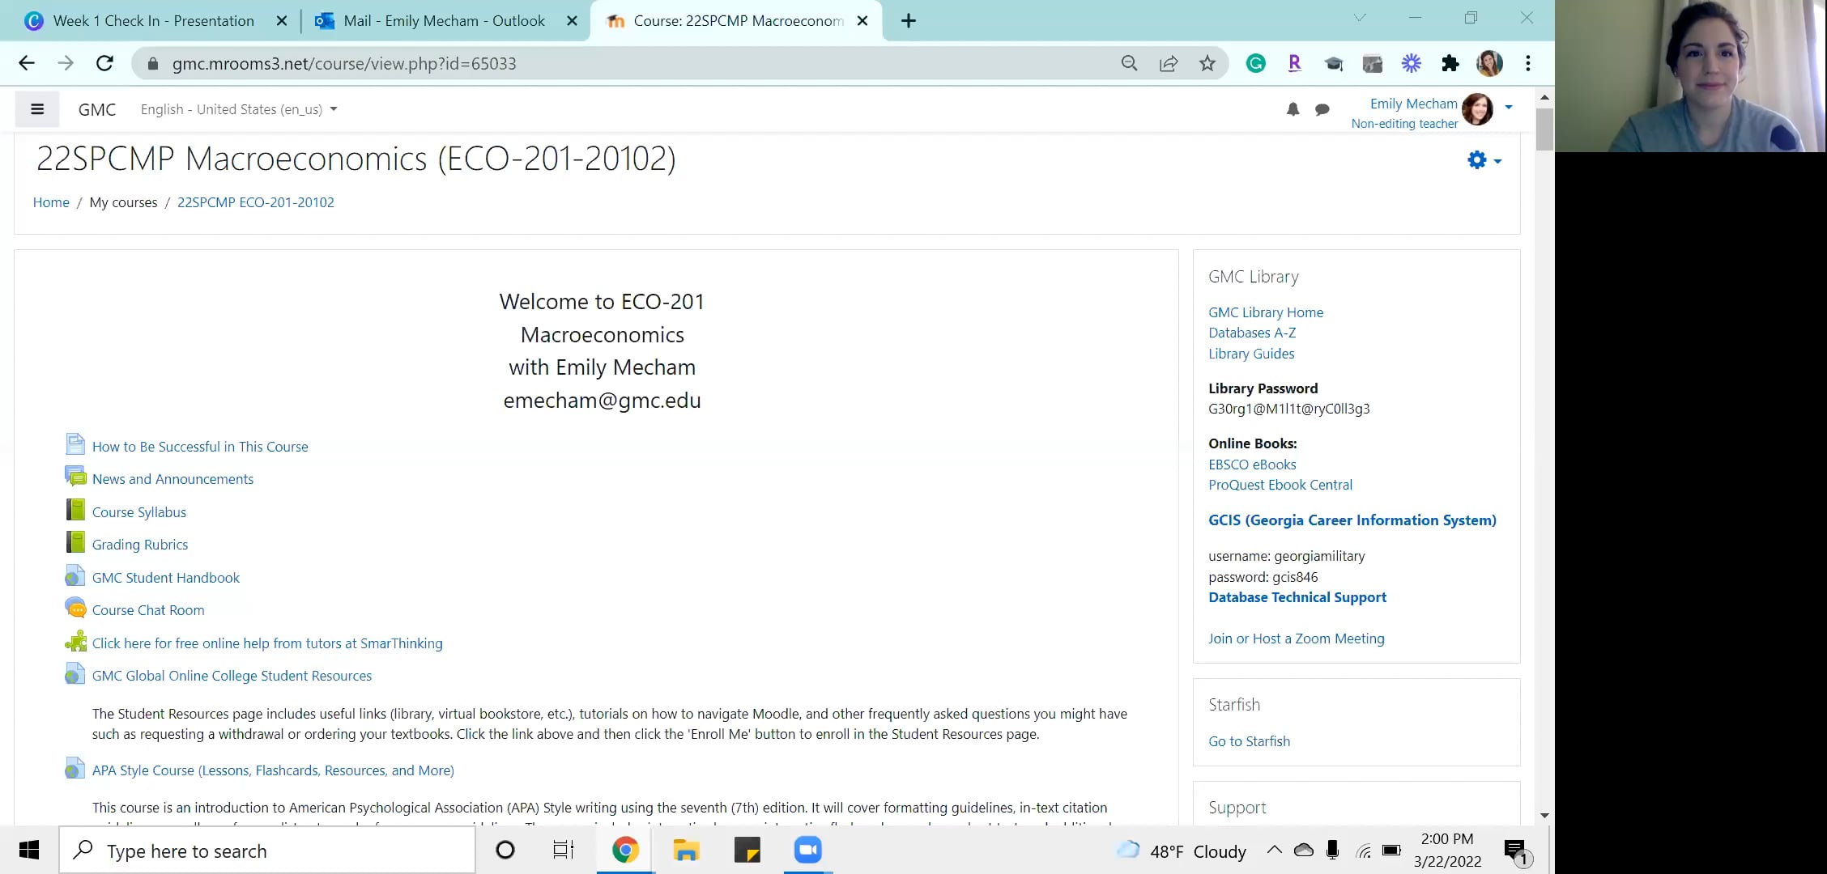This screenshot has width=1827, height=874.
Task: Open Moodle notifications bell
Action: click(x=1293, y=109)
